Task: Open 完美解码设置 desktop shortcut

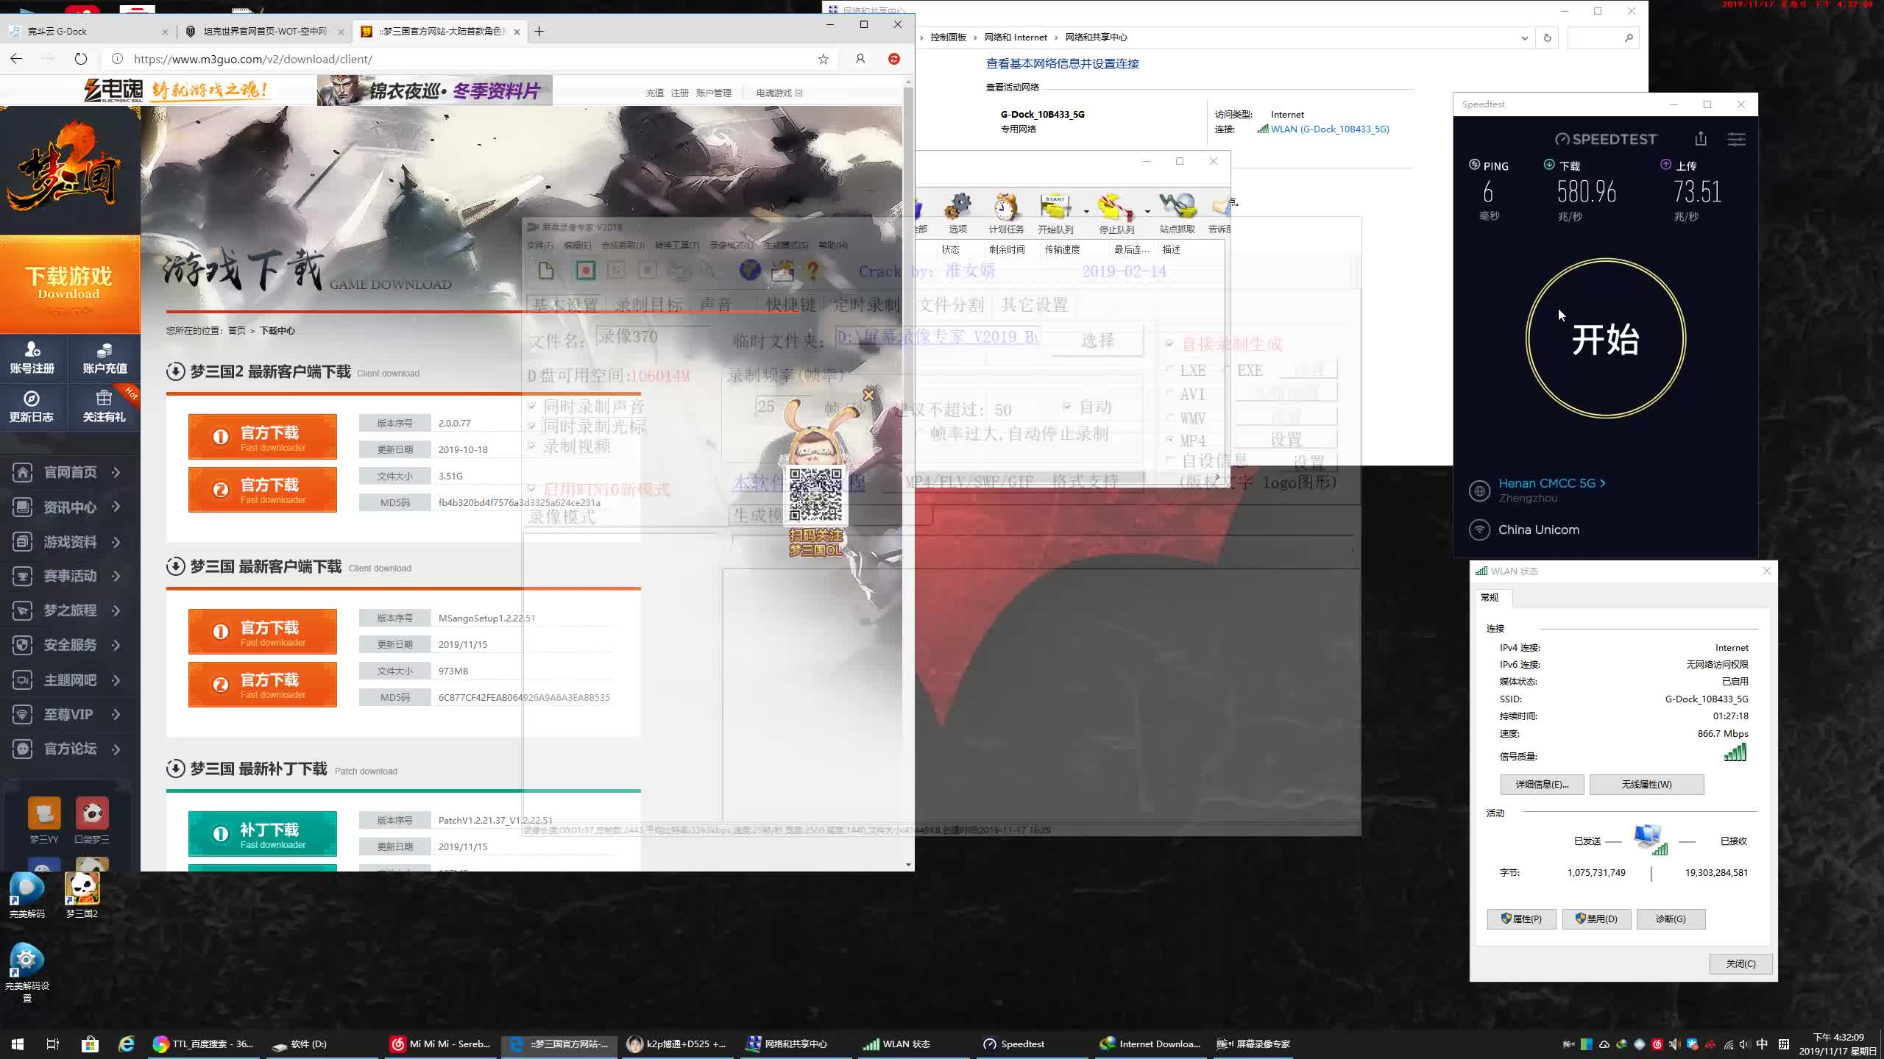Action: coord(27,972)
